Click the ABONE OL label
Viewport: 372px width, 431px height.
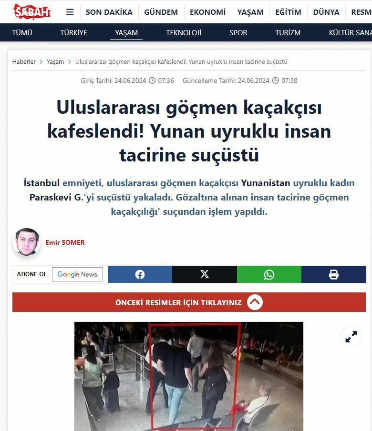point(32,274)
